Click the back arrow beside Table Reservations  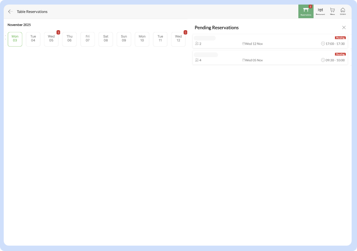pos(10,12)
